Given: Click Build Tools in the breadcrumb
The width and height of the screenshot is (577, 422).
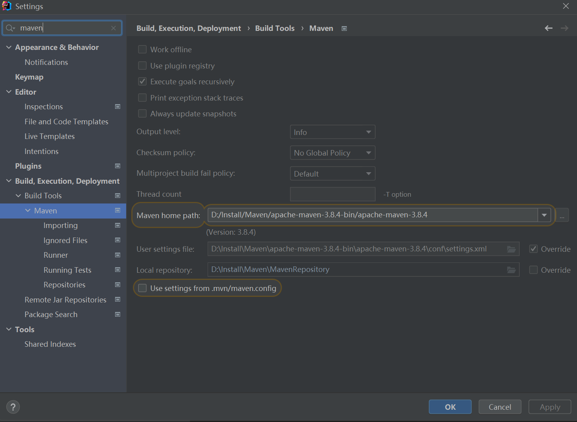Looking at the screenshot, I should 275,28.
